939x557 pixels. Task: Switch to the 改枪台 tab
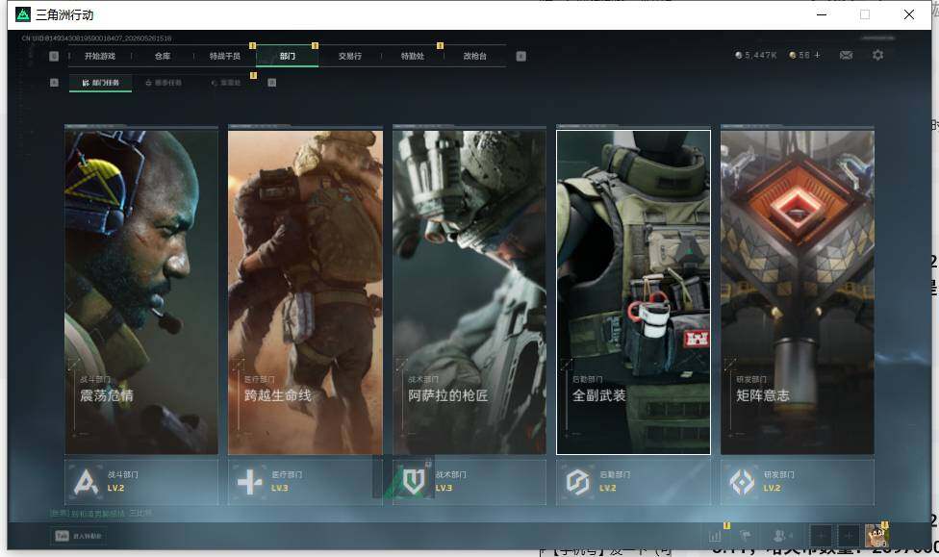point(475,56)
